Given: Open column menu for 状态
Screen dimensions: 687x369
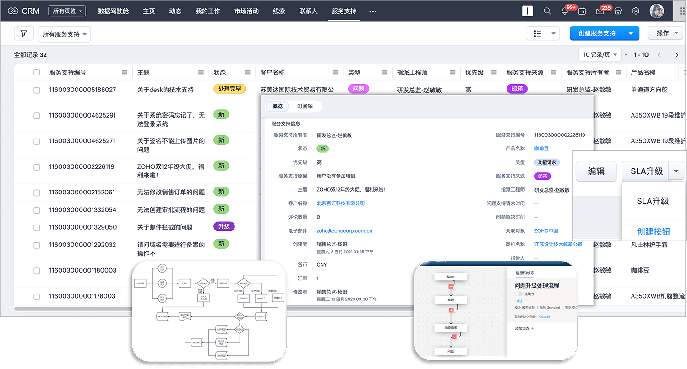Looking at the screenshot, I should point(247,72).
